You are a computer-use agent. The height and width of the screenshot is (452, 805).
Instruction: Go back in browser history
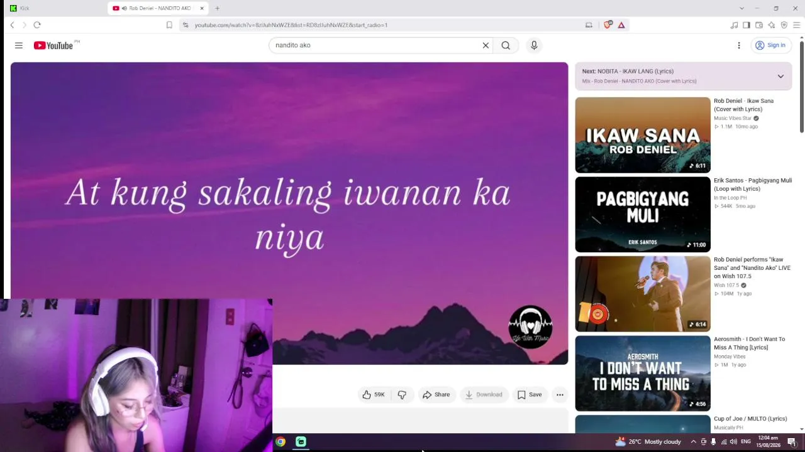tap(12, 25)
